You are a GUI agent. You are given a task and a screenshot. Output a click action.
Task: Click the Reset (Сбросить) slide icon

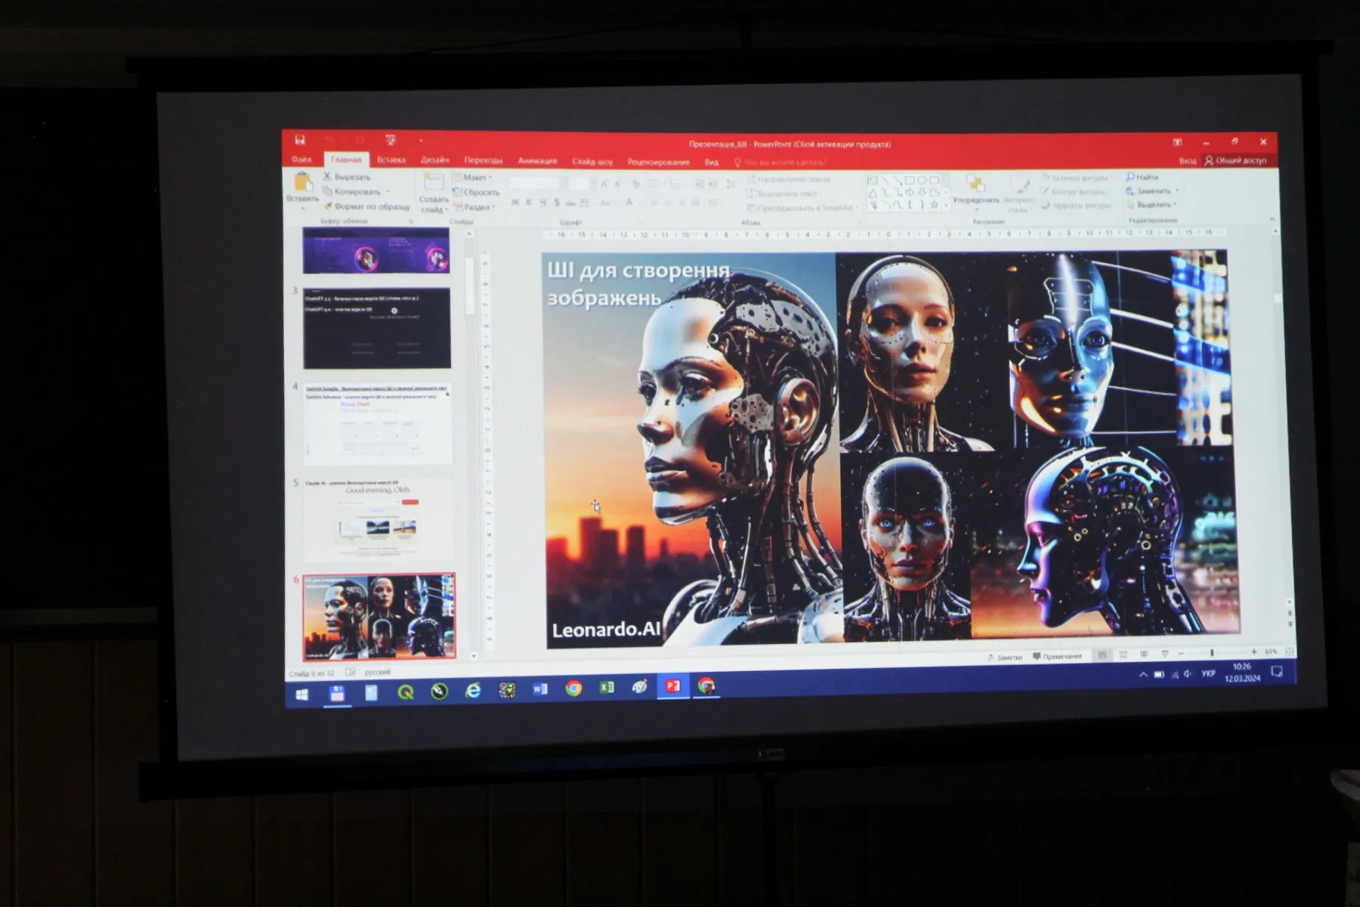tap(457, 192)
